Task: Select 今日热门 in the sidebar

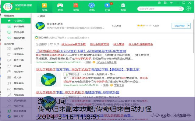Action: pyautogui.click(x=16, y=20)
